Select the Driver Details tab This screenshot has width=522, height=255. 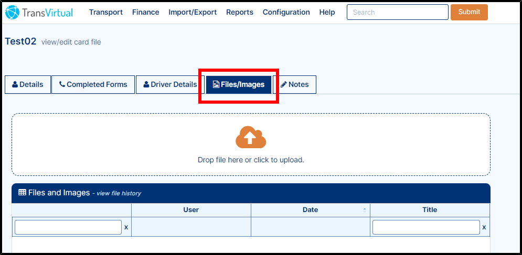pyautogui.click(x=170, y=84)
